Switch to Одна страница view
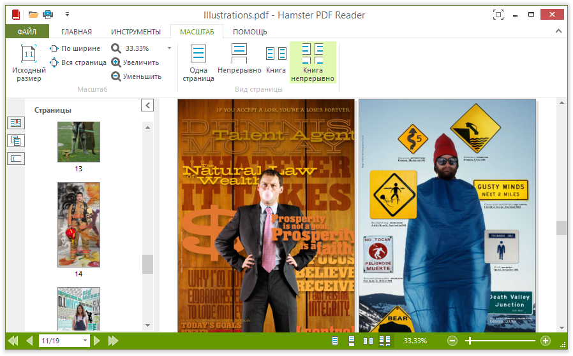Image resolution: width=573 pixels, height=356 pixels. (x=198, y=63)
